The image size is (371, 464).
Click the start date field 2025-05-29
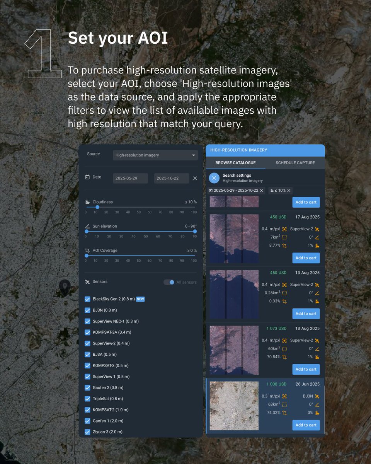[x=131, y=178]
